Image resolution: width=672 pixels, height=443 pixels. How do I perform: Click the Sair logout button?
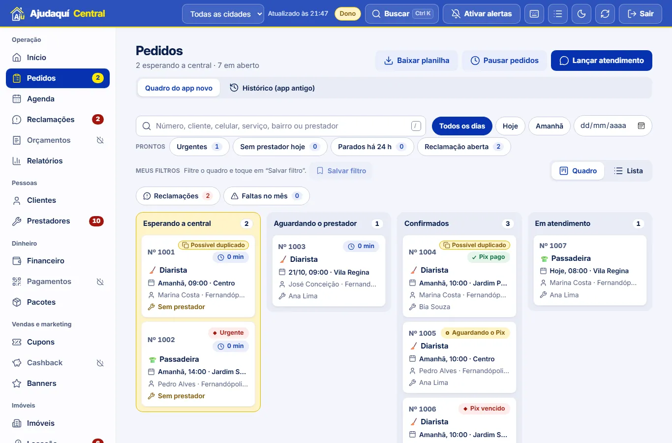(641, 14)
